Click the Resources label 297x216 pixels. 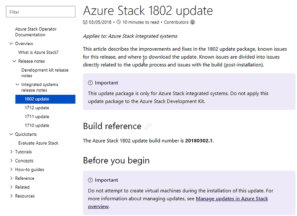click(25, 196)
